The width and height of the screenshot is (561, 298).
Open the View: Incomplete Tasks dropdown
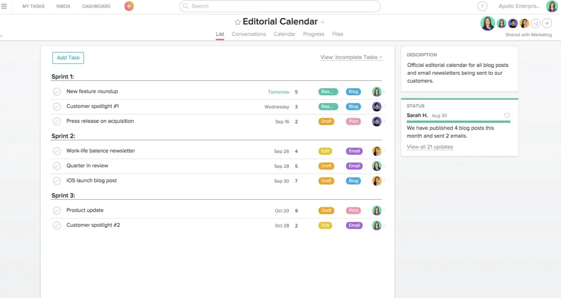tap(351, 57)
